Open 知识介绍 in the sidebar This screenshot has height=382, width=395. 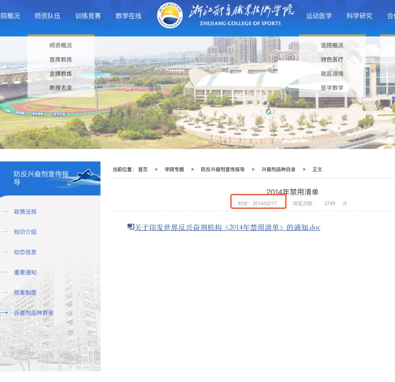[25, 232]
